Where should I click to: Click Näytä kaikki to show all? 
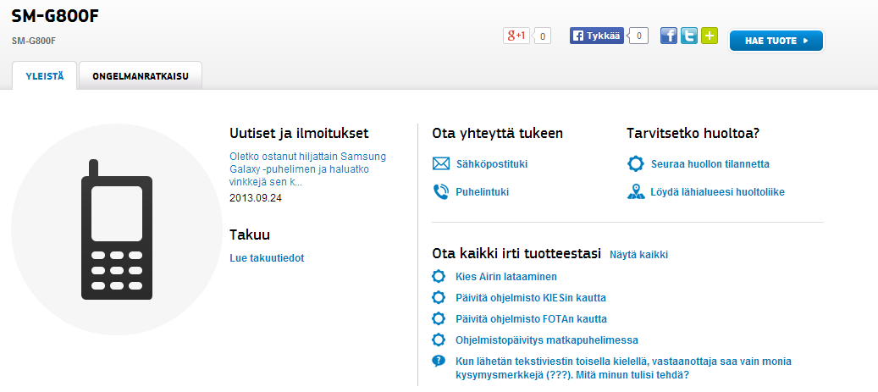click(638, 255)
